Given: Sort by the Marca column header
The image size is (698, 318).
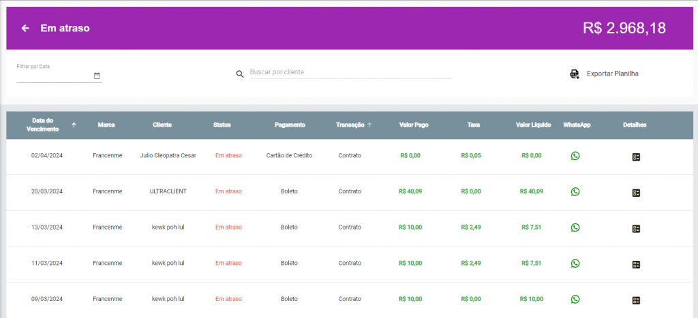Looking at the screenshot, I should pyautogui.click(x=106, y=125).
